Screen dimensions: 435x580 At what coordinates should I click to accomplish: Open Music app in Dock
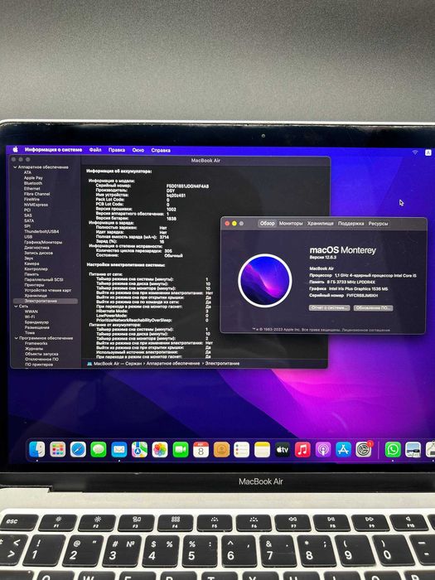(302, 449)
